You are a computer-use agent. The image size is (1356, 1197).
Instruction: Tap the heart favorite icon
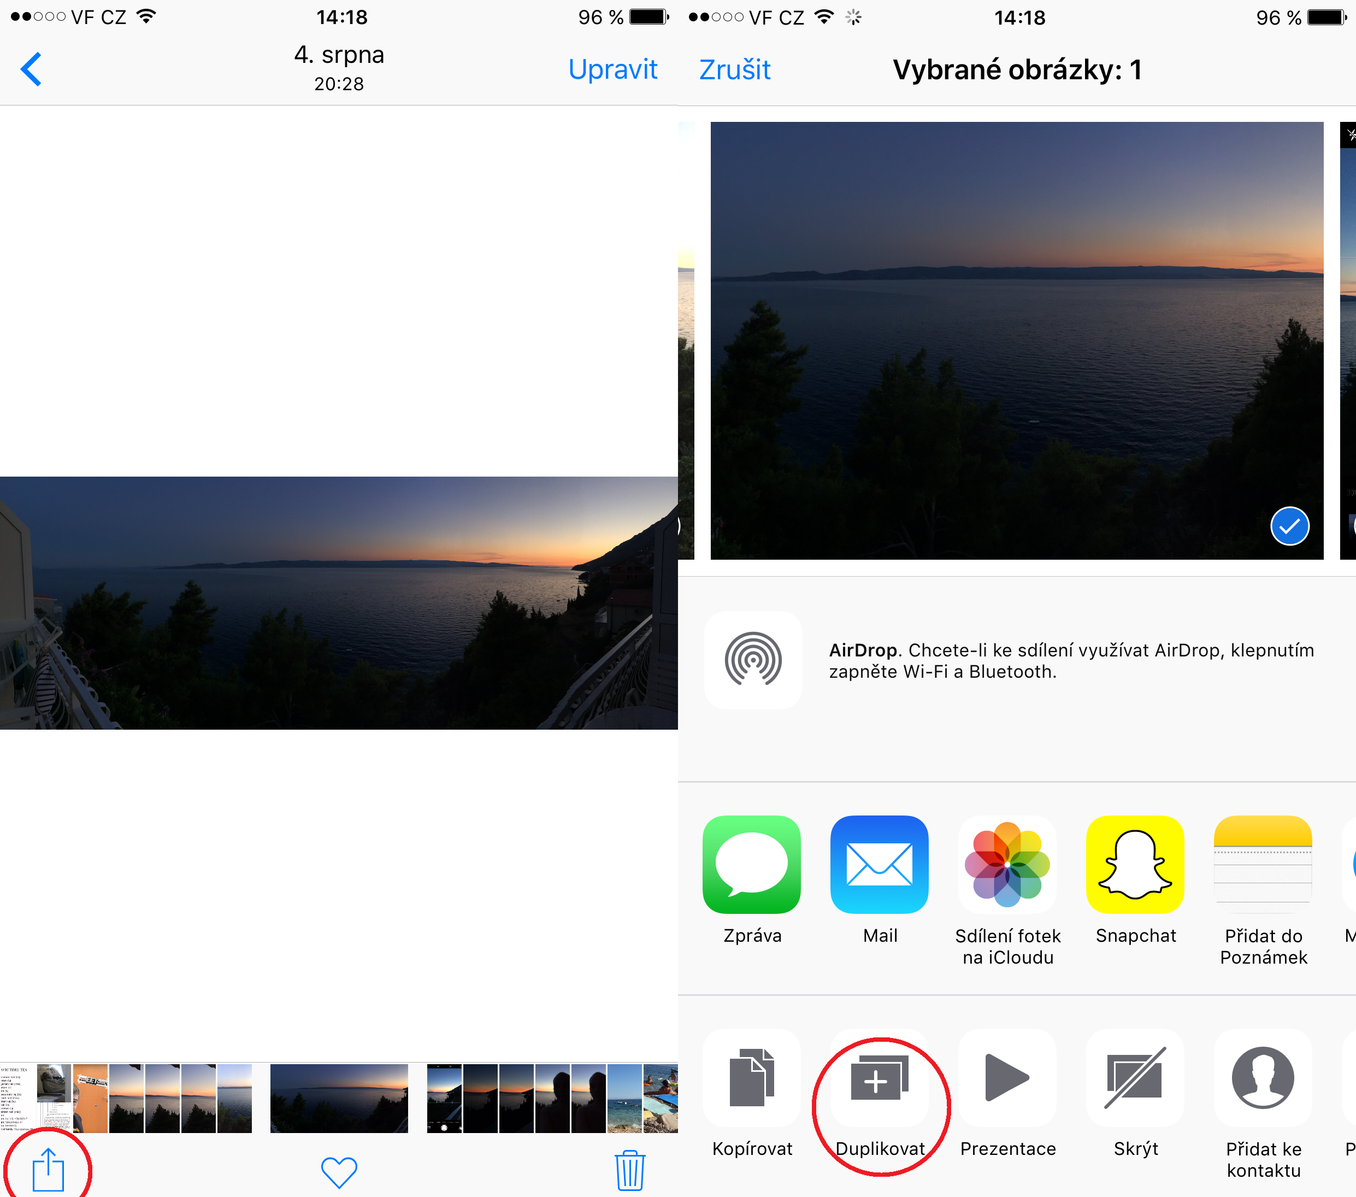(339, 1172)
